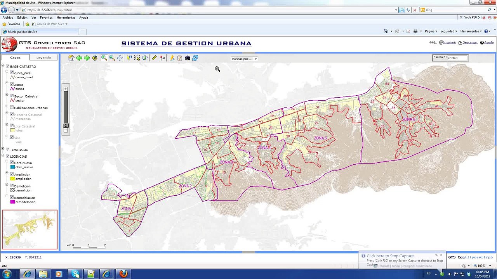497x279 pixels.
Task: Open Skype from the taskbar
Action: click(75, 274)
